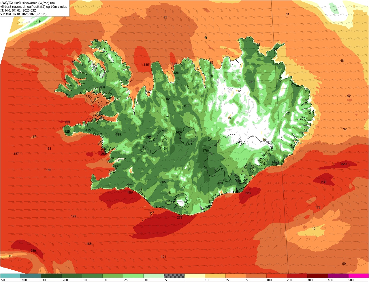Select the 100 to 200 red-orange swatch
Image resolution: width=369 pixels, height=282 pixels.
coord(276,276)
